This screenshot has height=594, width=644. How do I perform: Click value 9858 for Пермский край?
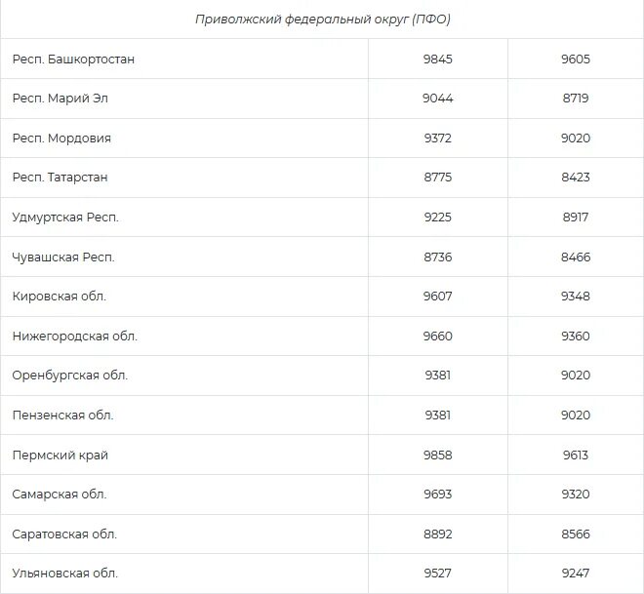coord(438,455)
